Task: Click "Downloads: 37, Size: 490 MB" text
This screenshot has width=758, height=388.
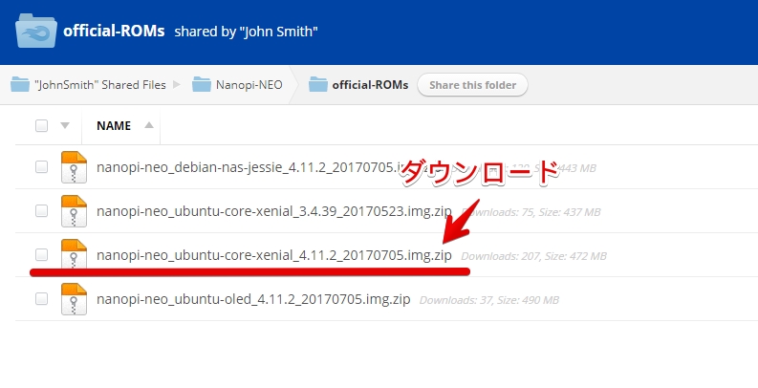Action: tap(489, 300)
